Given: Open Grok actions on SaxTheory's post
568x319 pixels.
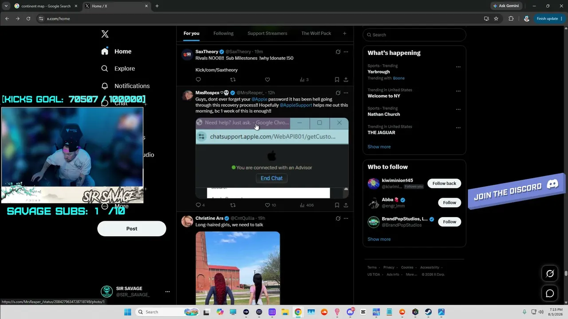Looking at the screenshot, I should coord(338,52).
